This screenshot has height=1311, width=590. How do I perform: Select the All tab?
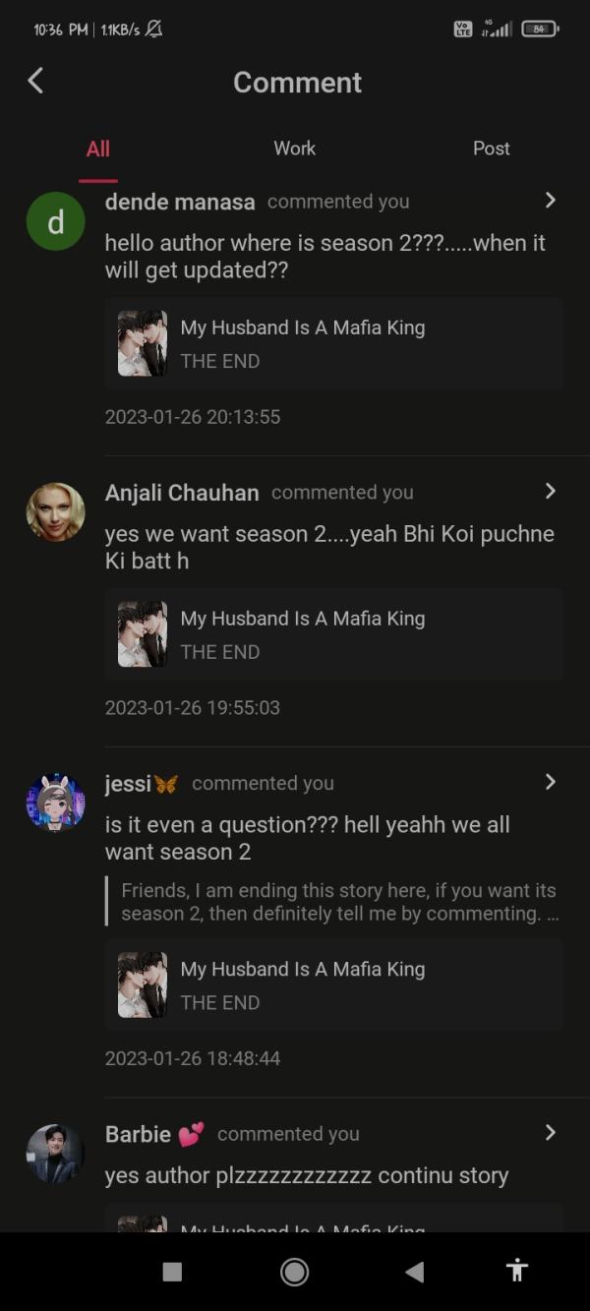pos(97,149)
